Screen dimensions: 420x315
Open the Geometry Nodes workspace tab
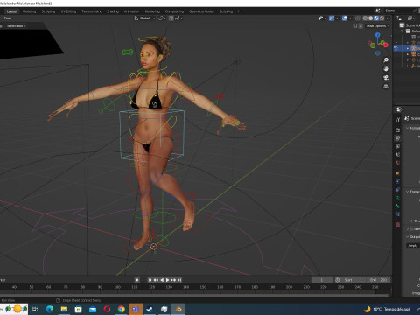(x=201, y=11)
